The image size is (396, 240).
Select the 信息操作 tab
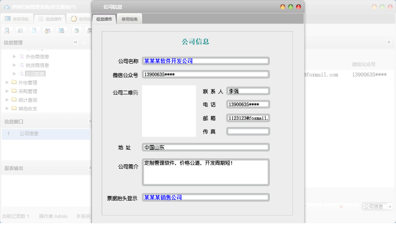click(104, 18)
